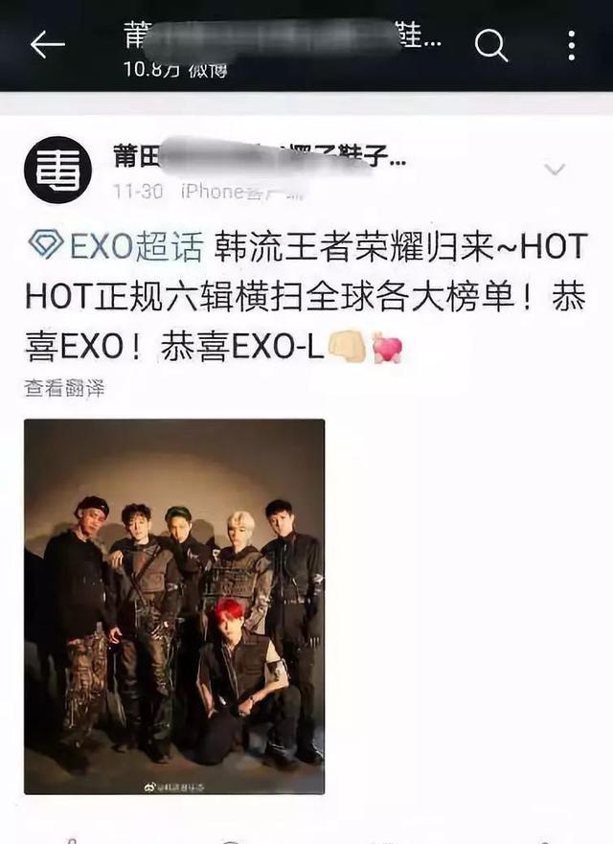The height and width of the screenshot is (844, 613).
Task: Open search with the magnifier icon
Action: click(490, 45)
